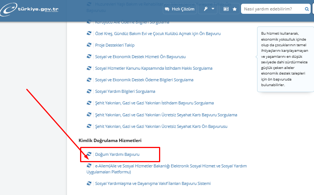Select Koruyucu Aile Ödeme Bilgileri Sorgulama
The width and height of the screenshot is (314, 195).
(132, 22)
